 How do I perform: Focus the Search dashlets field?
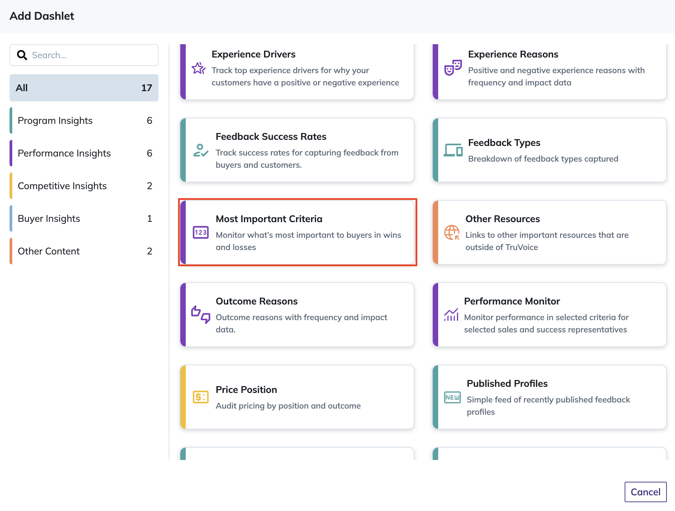pos(84,55)
